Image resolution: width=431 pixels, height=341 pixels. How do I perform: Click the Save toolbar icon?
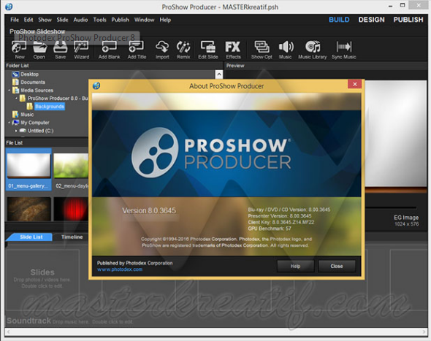pyautogui.click(x=60, y=50)
